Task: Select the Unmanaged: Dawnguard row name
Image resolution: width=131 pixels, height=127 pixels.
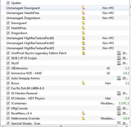Action: 23,8
